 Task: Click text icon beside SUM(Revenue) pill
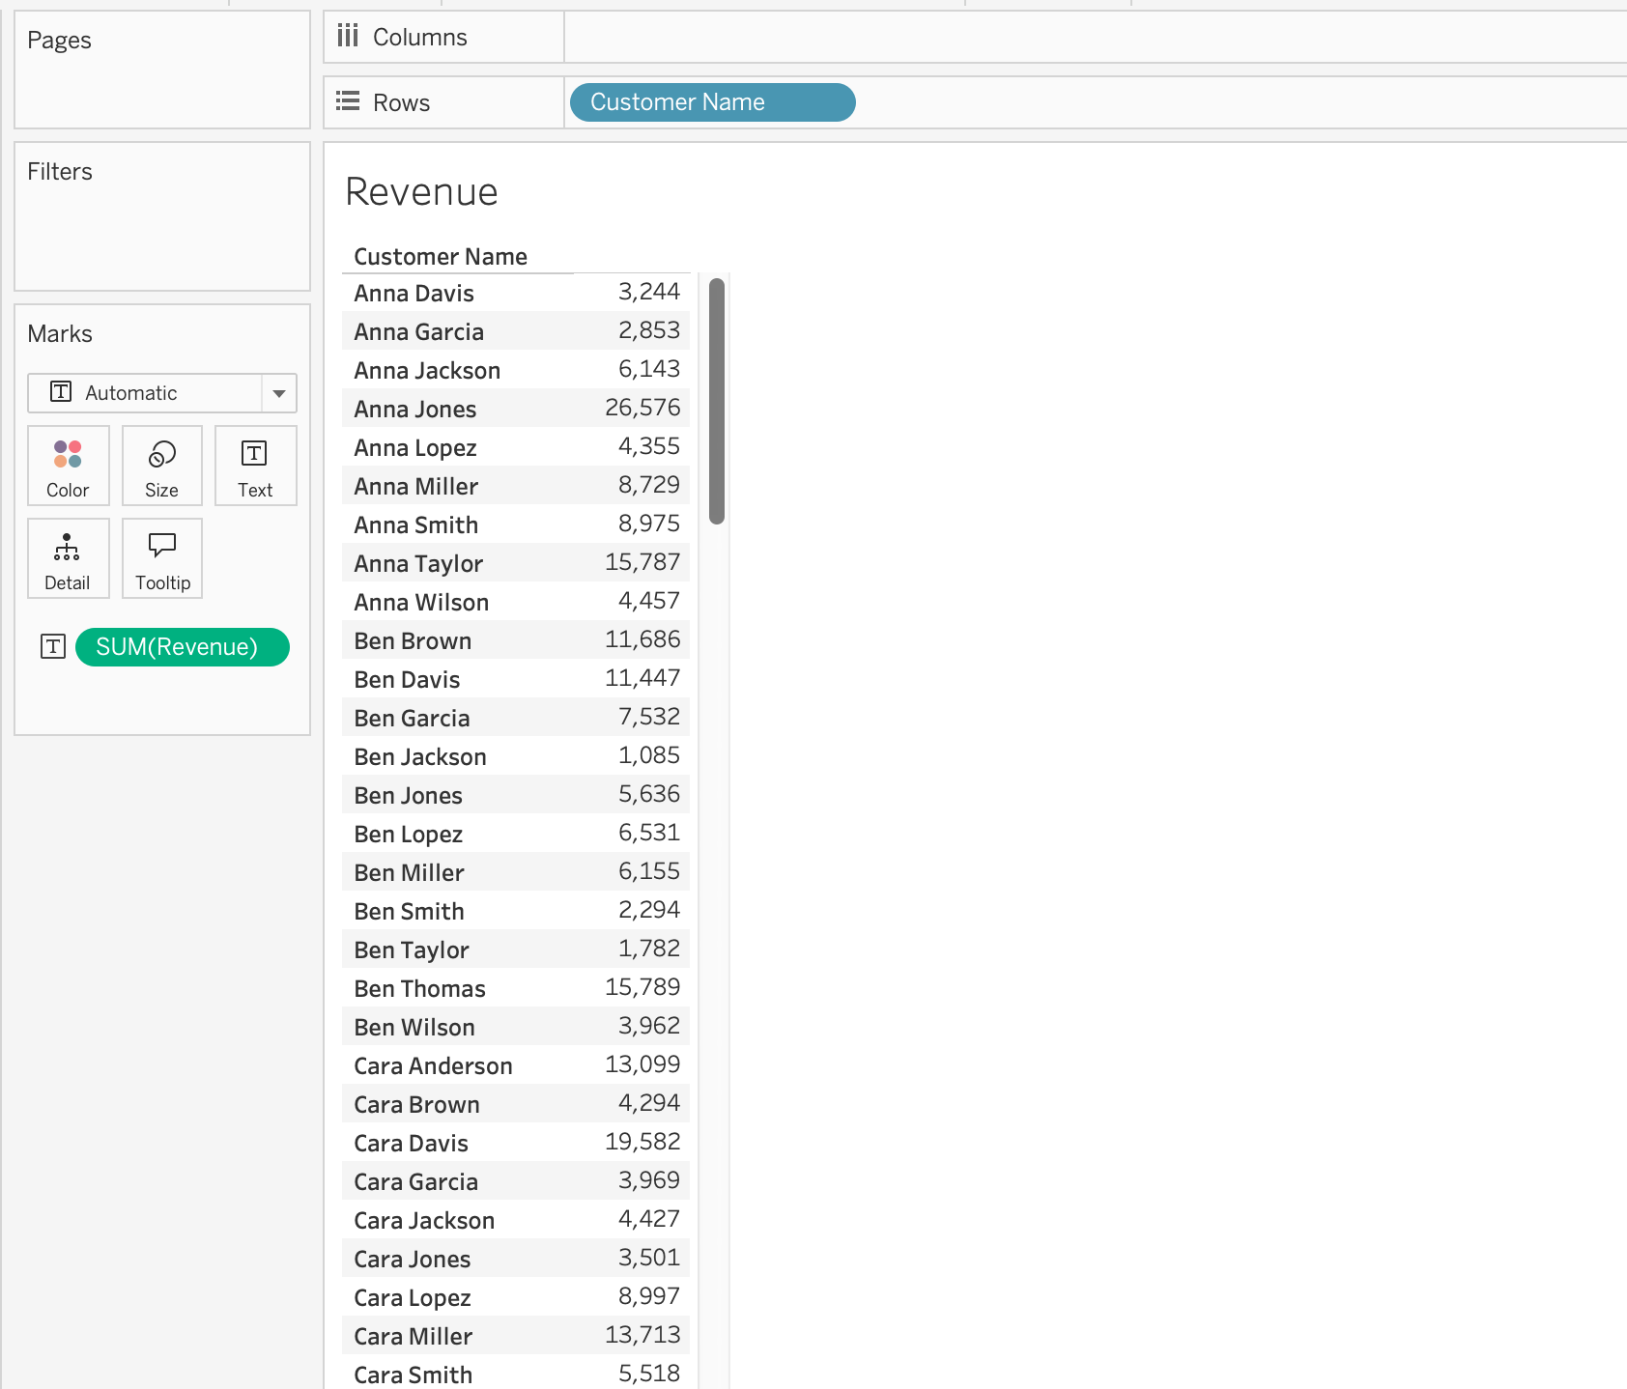53,647
